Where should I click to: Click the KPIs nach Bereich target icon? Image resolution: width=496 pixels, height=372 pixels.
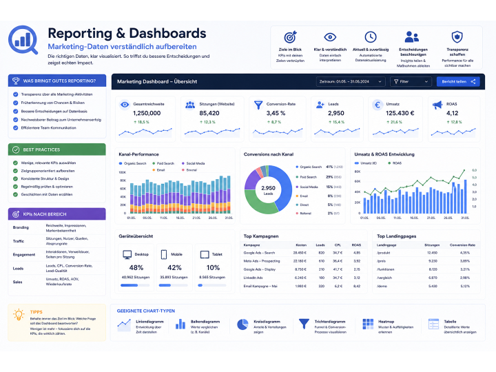(16, 214)
